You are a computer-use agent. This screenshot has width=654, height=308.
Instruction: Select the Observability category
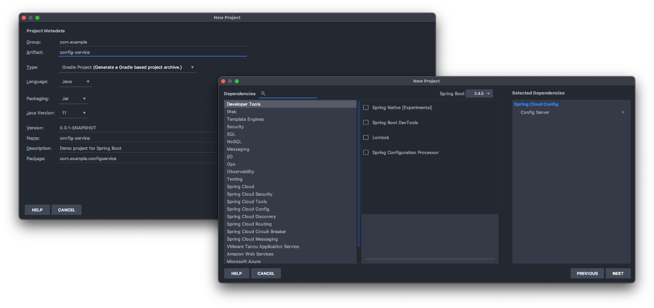click(290, 172)
